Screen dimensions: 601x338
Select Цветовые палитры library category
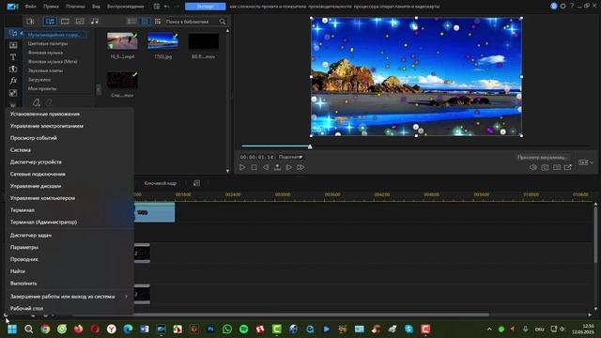(48, 43)
